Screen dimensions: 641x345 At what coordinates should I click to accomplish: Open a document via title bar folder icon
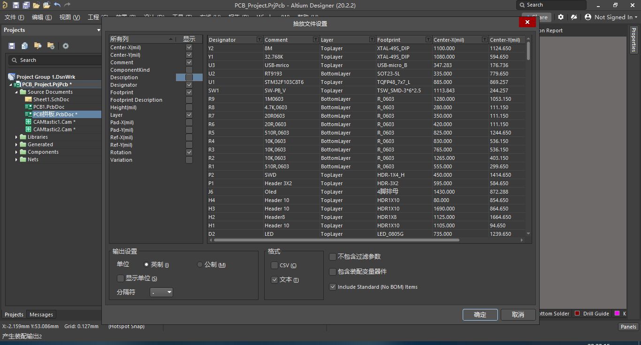point(36,5)
